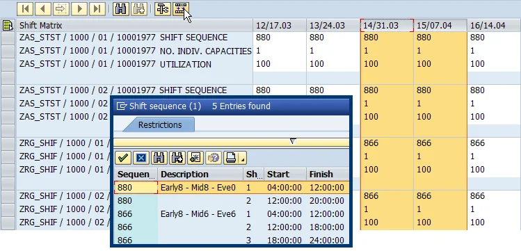521x251 pixels.
Task: Select 'Early8 - Mid6 - Eve6' description
Action: (x=198, y=214)
